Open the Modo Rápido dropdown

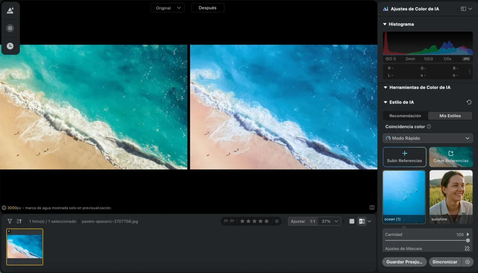428,138
